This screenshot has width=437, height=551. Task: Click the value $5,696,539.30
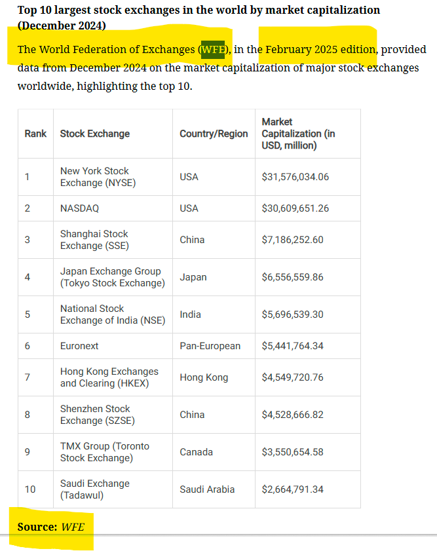(x=292, y=314)
